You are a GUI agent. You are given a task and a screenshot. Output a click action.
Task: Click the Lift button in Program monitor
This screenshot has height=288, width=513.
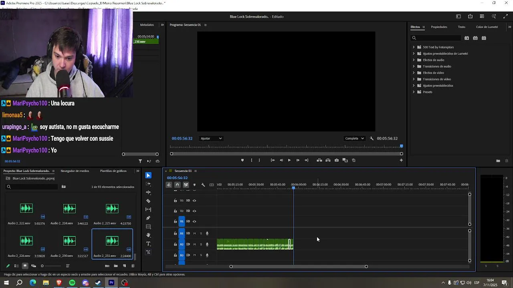coord(319,160)
